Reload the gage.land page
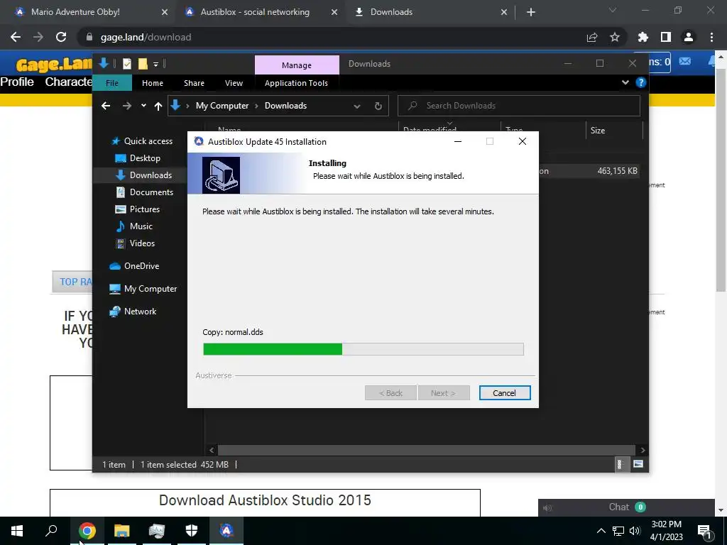The width and height of the screenshot is (727, 545). pyautogui.click(x=61, y=37)
